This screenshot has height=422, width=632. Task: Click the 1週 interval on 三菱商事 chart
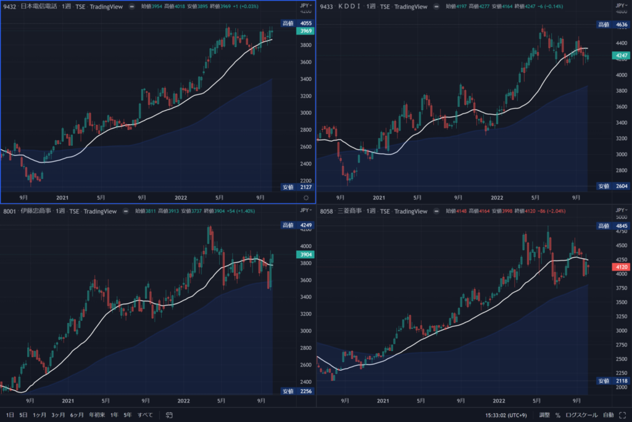[371, 211]
